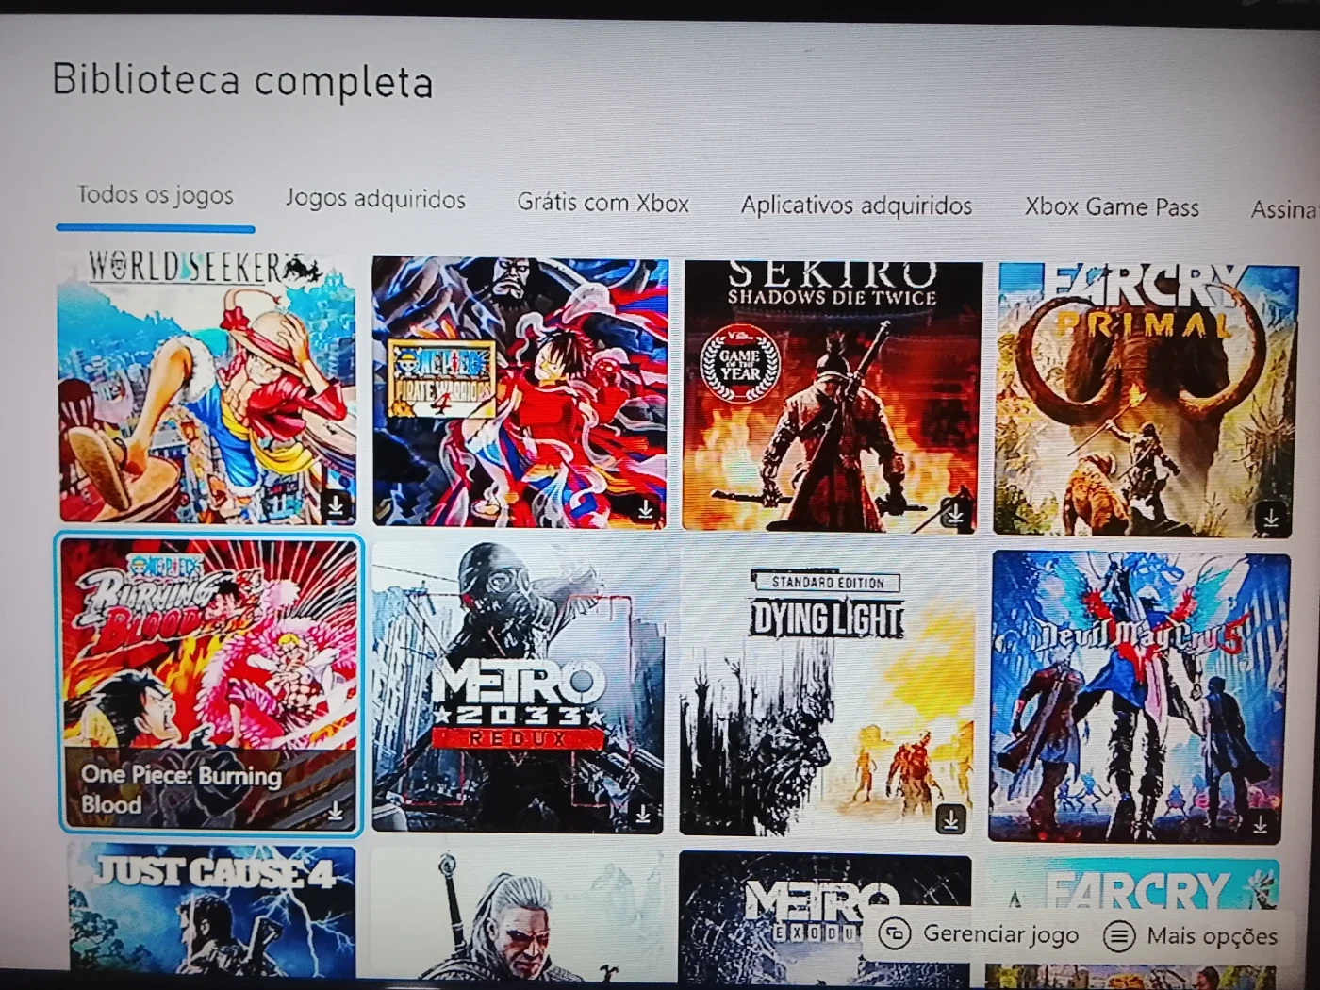Click download icon on Metro 2033 Redux tile
This screenshot has width=1320, height=990.
(643, 814)
